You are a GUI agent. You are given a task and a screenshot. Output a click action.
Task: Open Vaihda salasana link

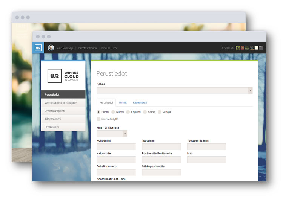87,48
